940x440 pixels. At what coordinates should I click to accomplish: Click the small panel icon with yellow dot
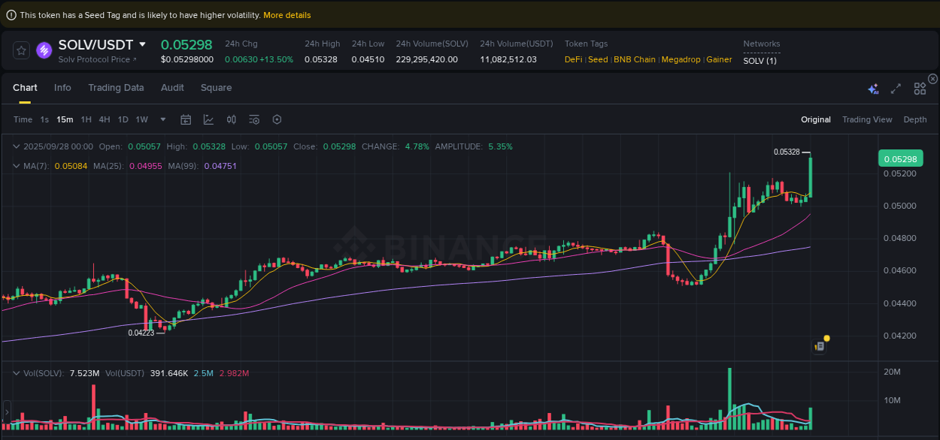click(x=820, y=345)
